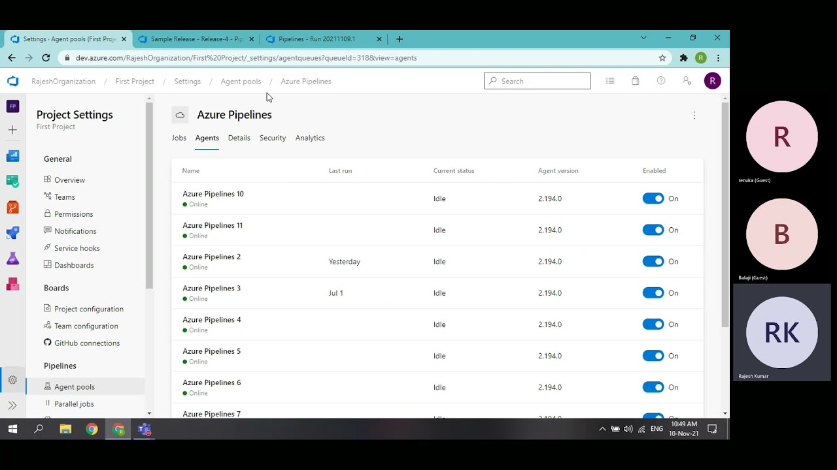Open the Azure Pipelines 2 agent
The height and width of the screenshot is (470, 837).
point(211,257)
